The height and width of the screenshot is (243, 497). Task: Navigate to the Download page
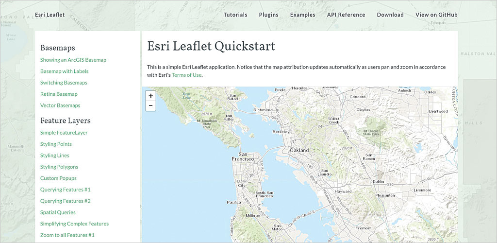click(x=390, y=15)
